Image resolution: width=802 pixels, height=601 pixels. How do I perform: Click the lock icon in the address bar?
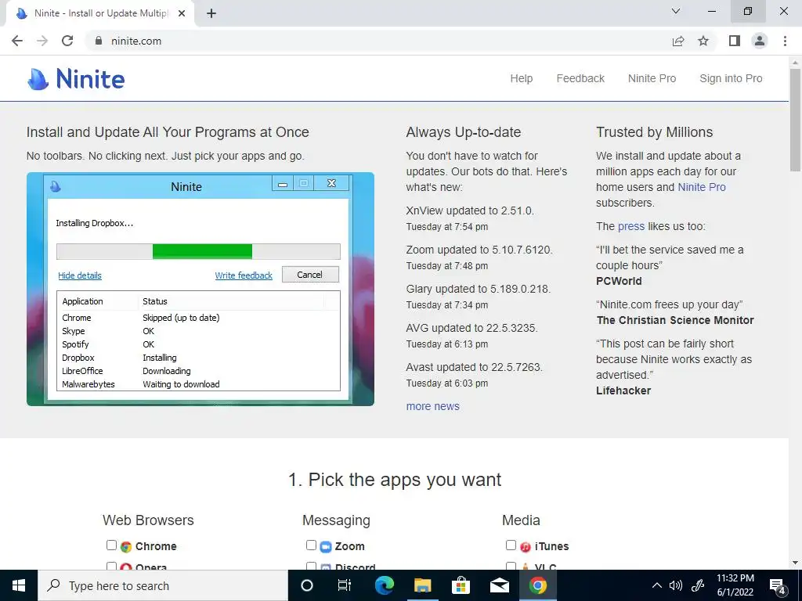click(x=99, y=41)
